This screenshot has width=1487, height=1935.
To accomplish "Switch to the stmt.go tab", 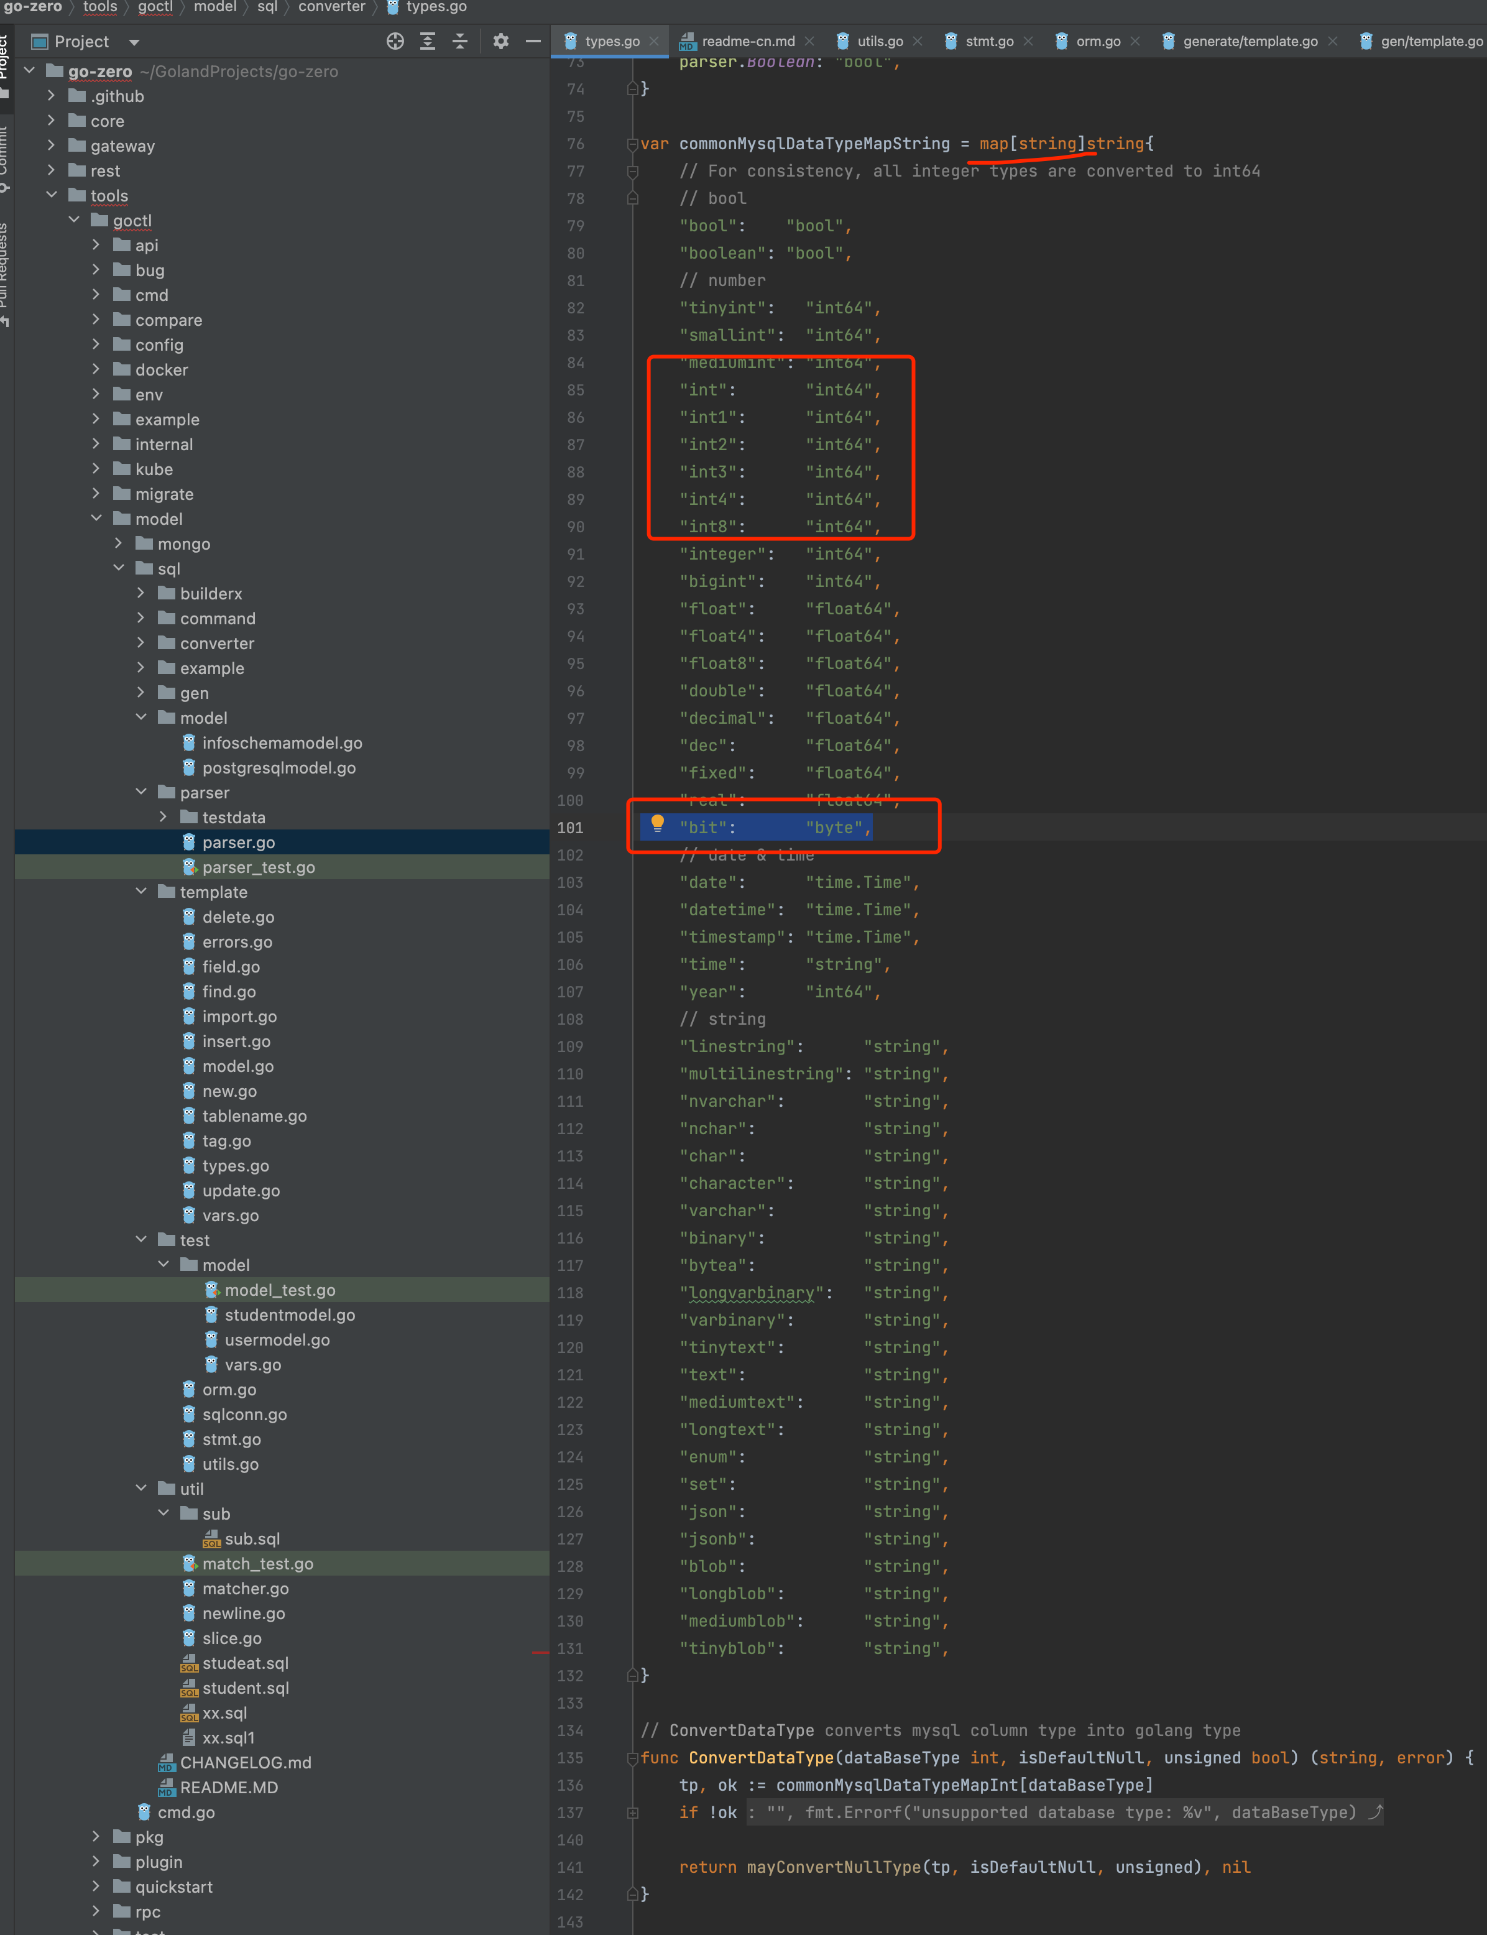I will click(x=988, y=42).
